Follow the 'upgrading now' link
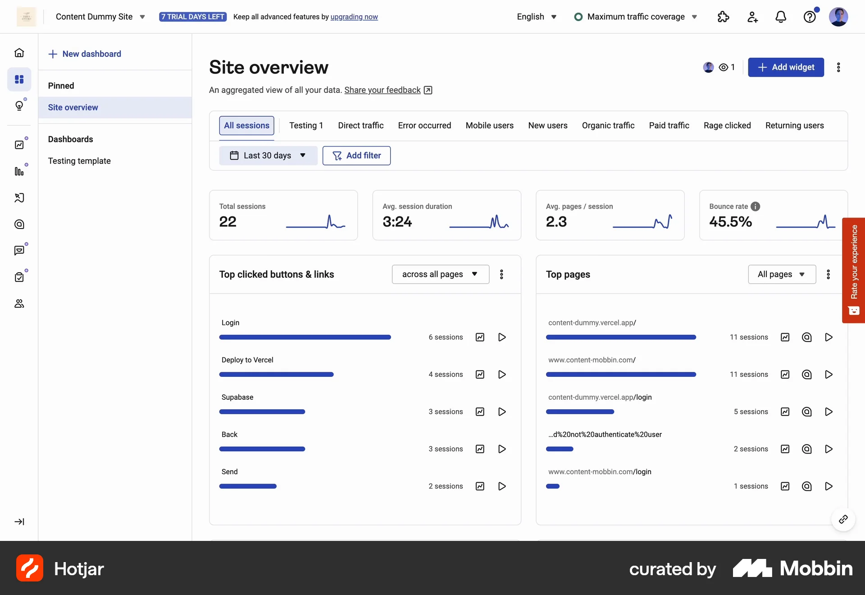The image size is (865, 595). point(354,17)
